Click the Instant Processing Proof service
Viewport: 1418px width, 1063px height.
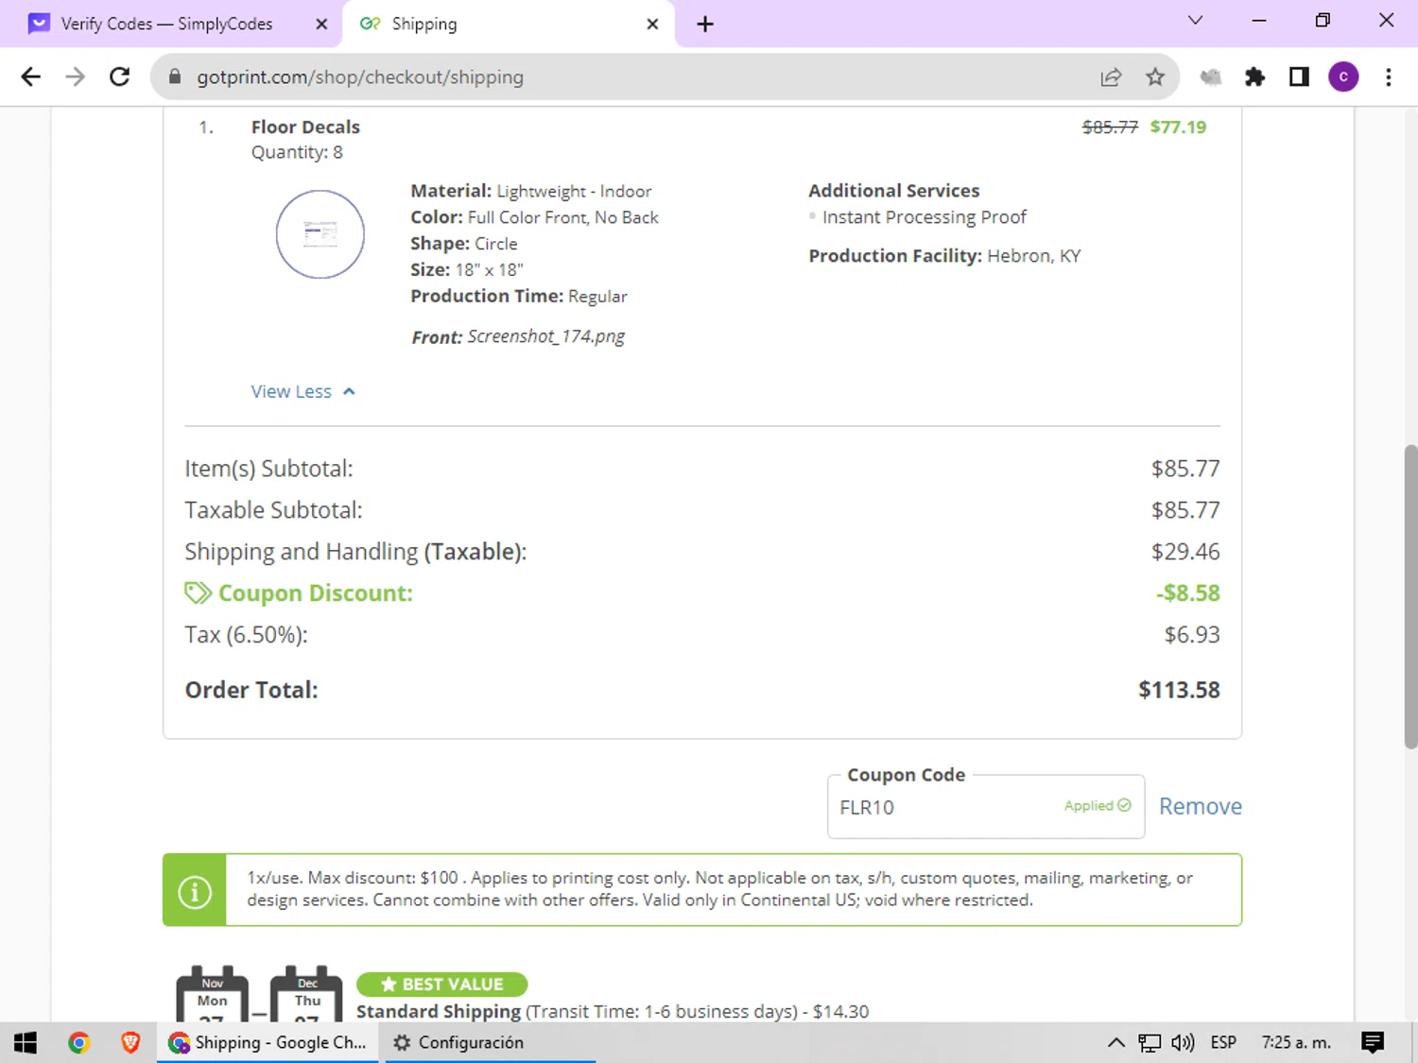click(924, 217)
